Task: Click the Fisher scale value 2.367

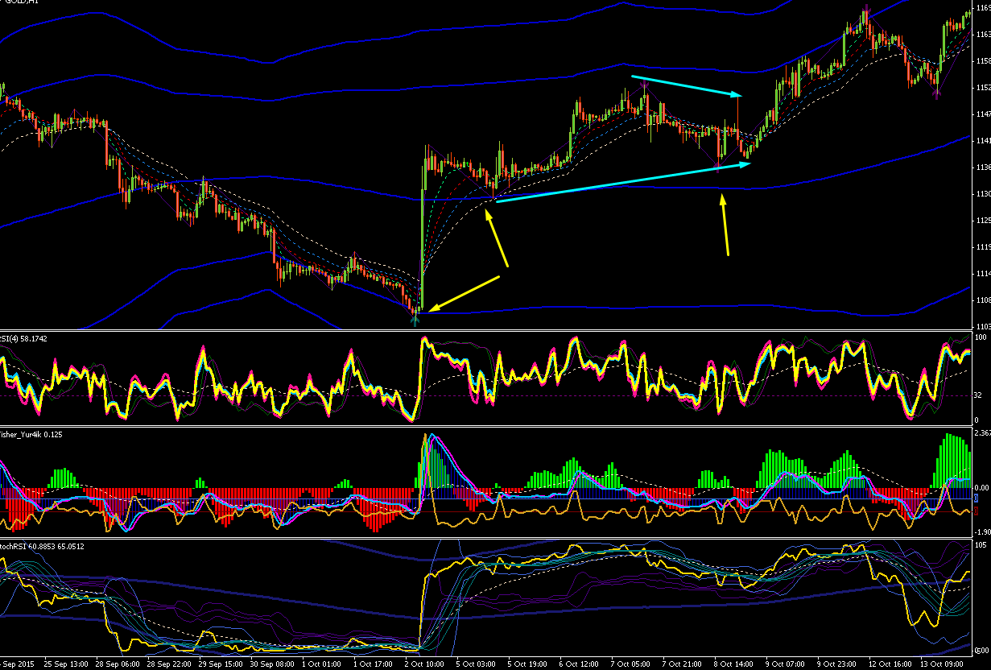Action: (x=982, y=434)
